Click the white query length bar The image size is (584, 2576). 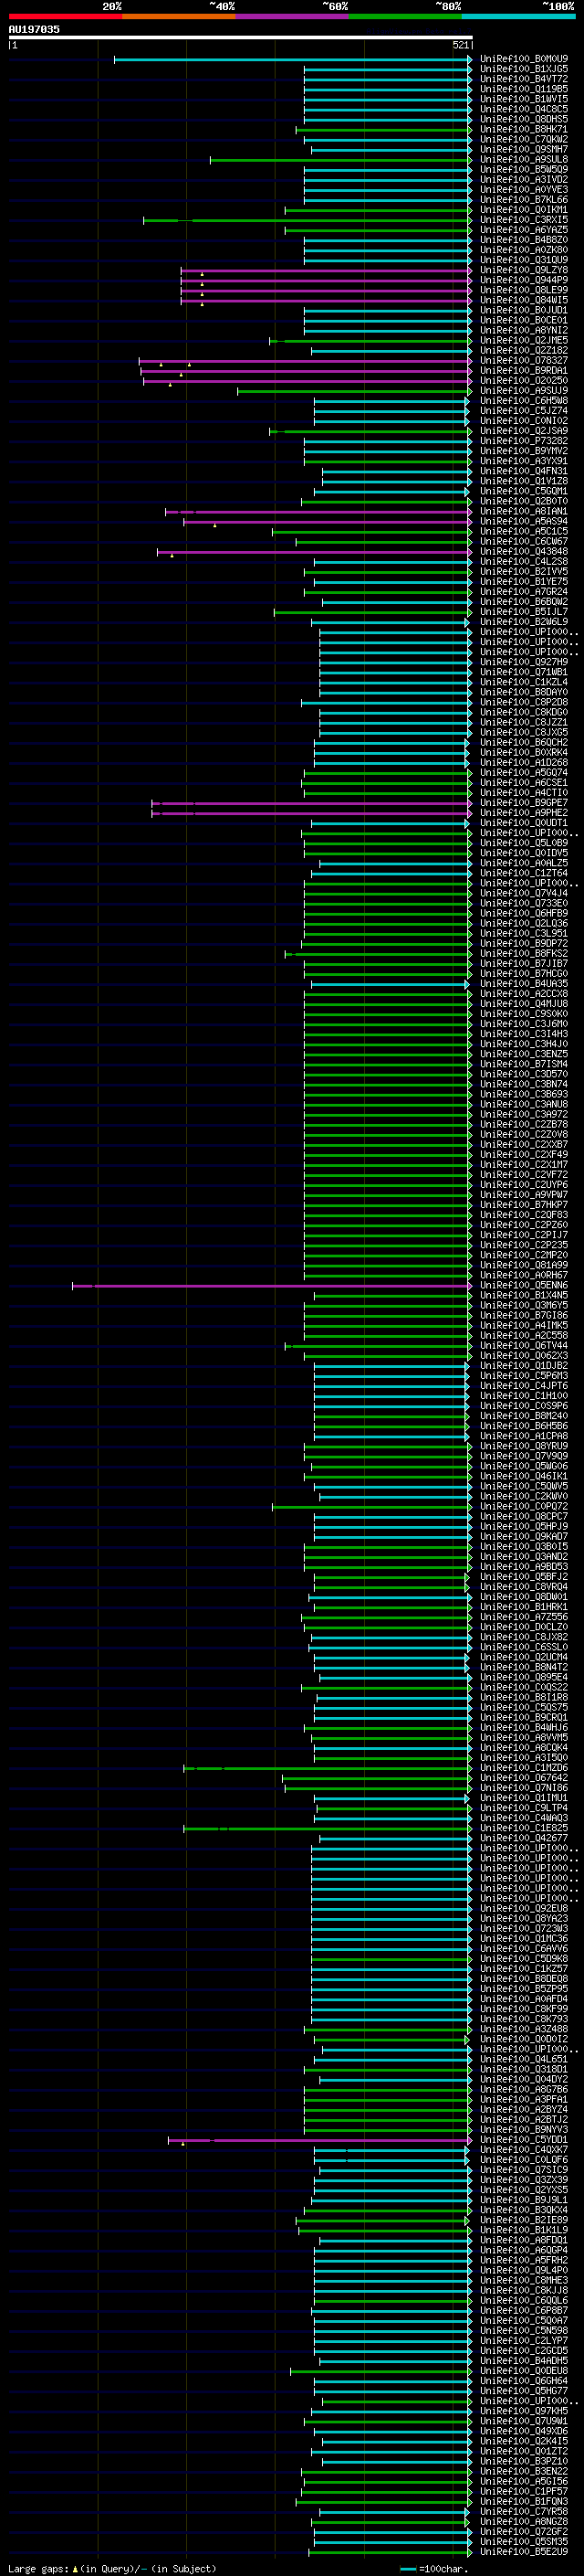tap(241, 37)
